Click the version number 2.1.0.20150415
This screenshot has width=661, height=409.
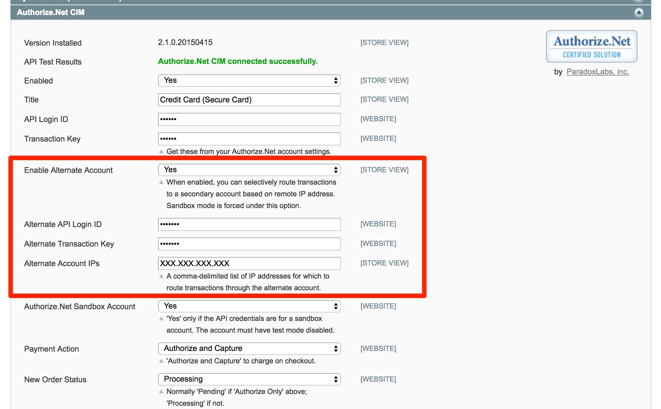(185, 42)
